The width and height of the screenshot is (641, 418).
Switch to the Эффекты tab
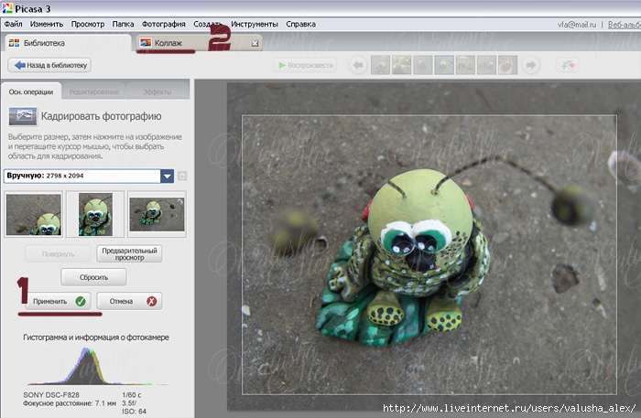(x=158, y=91)
